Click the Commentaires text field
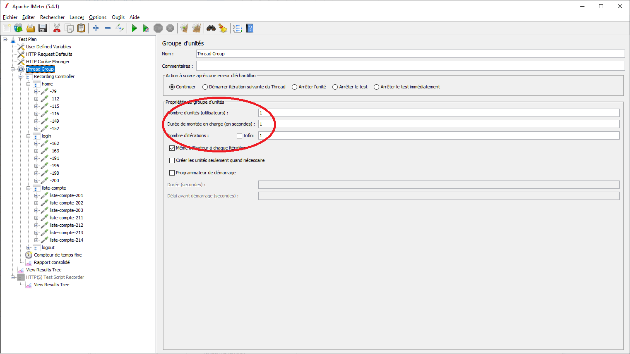630x354 pixels. coord(410,66)
